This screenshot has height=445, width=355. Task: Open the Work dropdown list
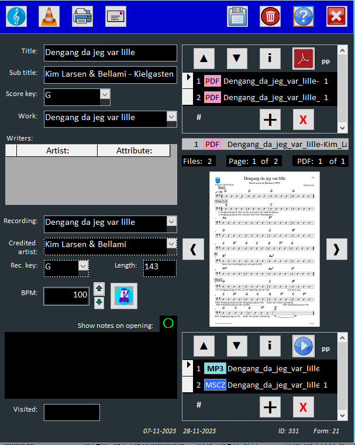click(x=171, y=117)
